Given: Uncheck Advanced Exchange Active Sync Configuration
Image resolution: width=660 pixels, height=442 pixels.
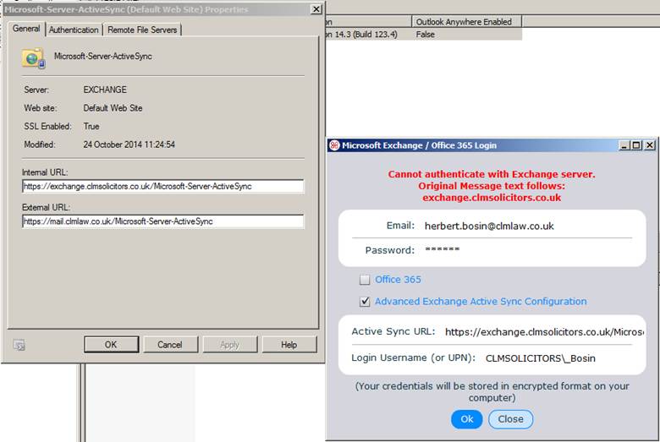Looking at the screenshot, I should click(x=365, y=302).
